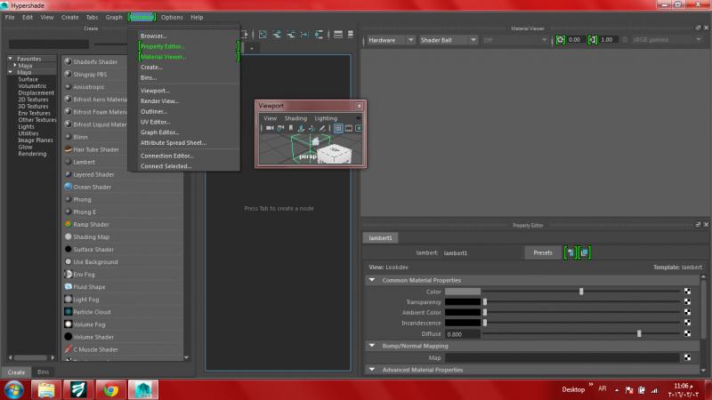Screen dimensions: 712x400
Task: Open the Options menu in the menu bar
Action: tap(172, 17)
